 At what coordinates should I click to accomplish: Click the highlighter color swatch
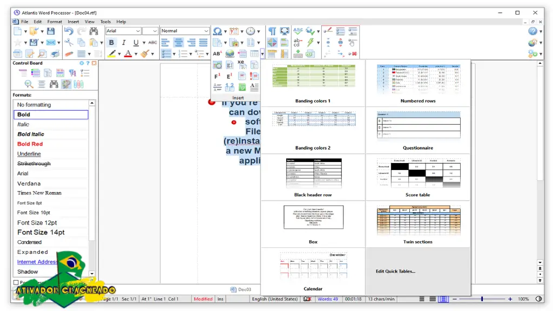112,54
